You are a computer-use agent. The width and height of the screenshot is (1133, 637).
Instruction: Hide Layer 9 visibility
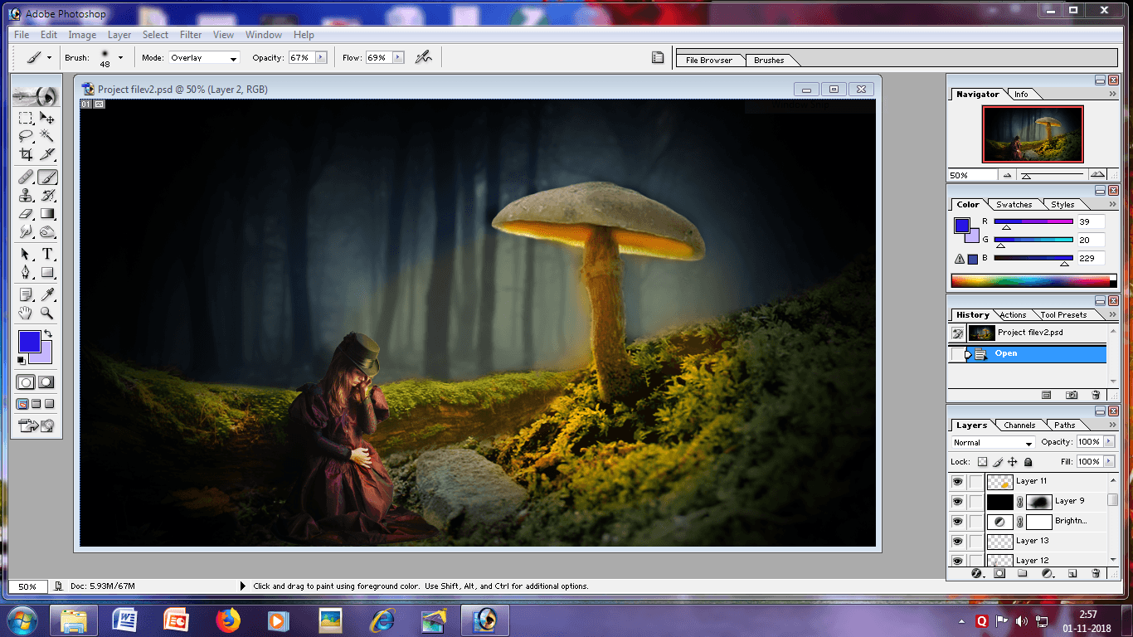(957, 501)
